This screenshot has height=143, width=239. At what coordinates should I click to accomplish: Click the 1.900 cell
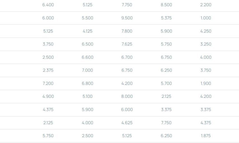(206, 83)
